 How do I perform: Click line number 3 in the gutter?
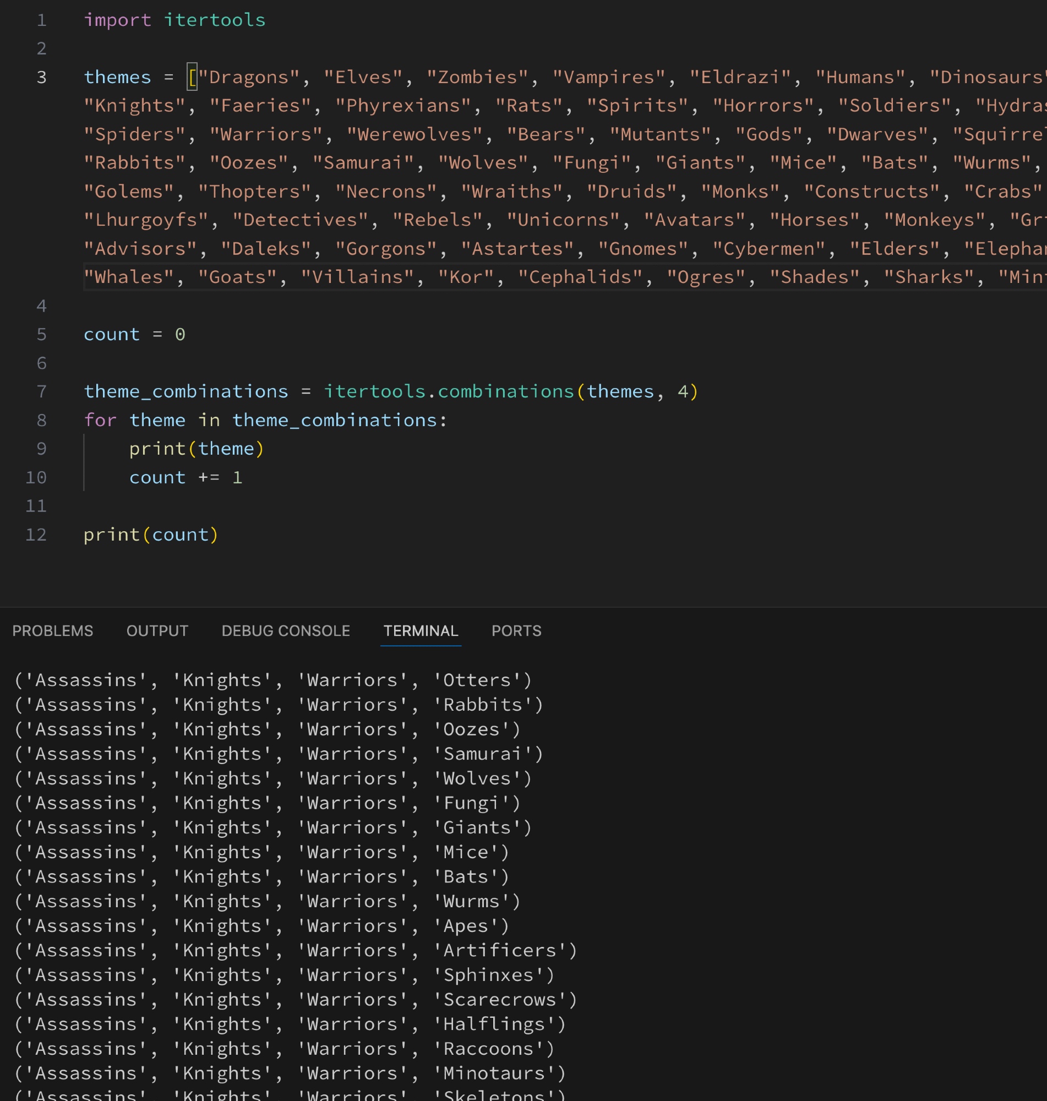(41, 77)
